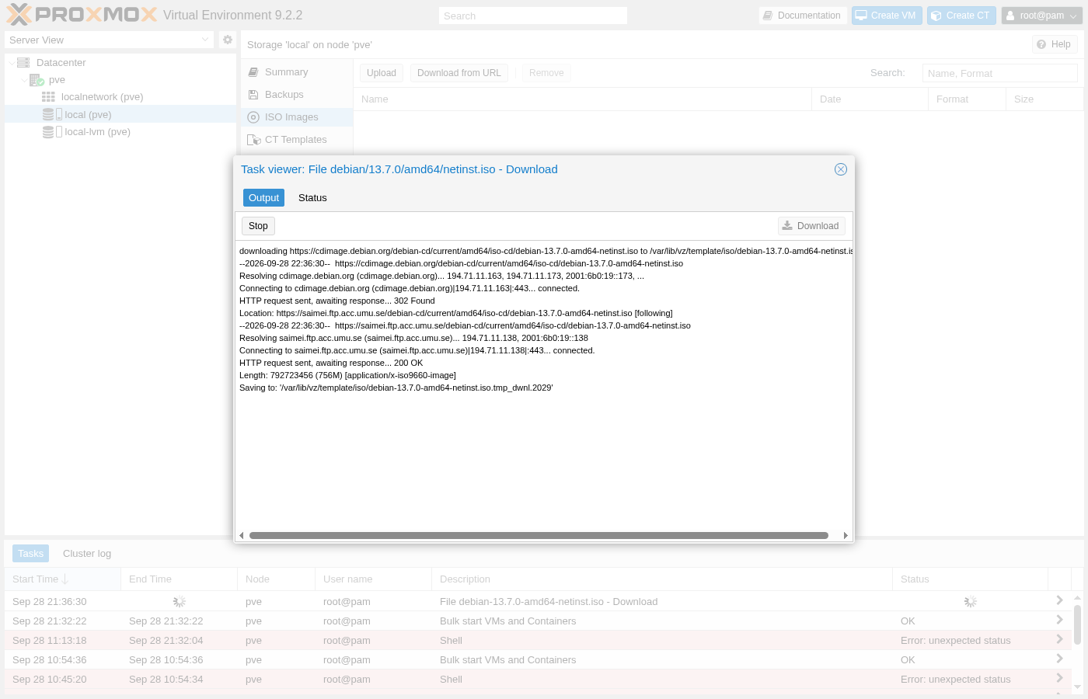Open details arrow for netinst.iso Download task
Screen dimensions: 1088x699
(x=1059, y=600)
